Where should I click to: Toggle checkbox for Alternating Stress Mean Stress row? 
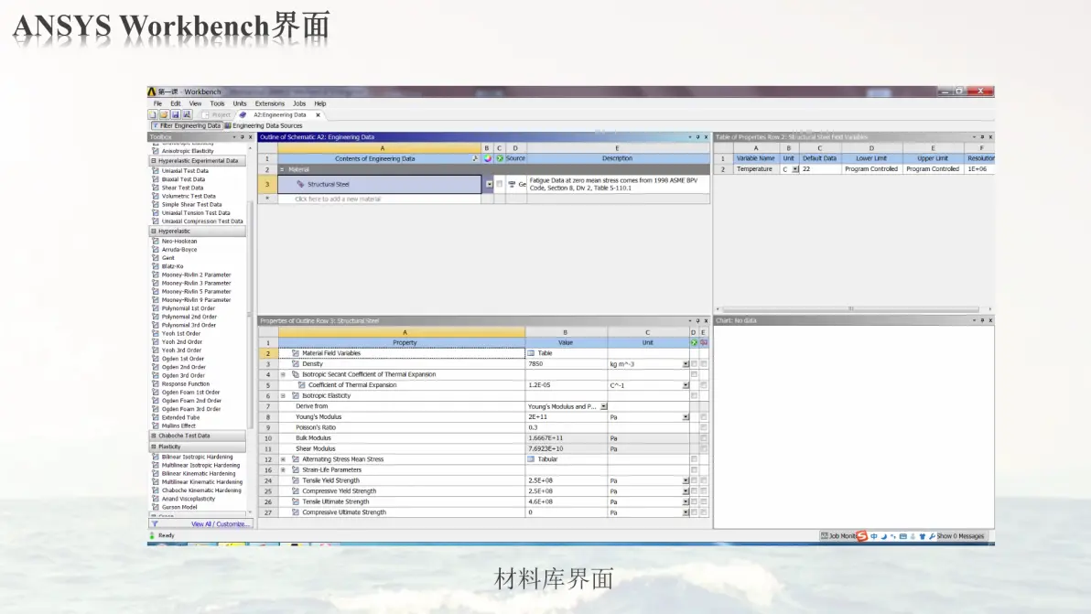pyautogui.click(x=694, y=459)
